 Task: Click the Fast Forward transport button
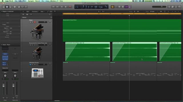[57, 7]
